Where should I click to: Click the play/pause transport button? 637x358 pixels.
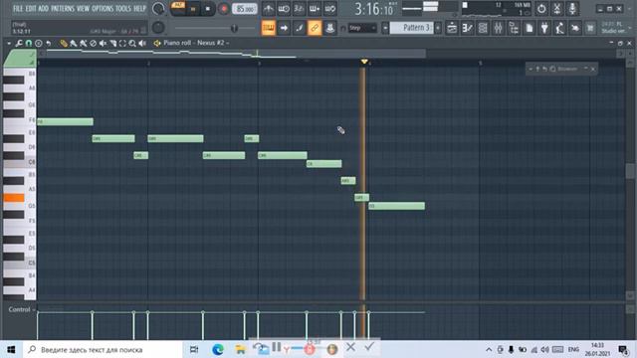193,9
